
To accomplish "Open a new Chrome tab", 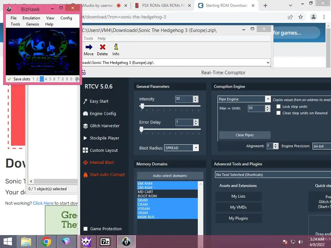I will (x=265, y=5).
